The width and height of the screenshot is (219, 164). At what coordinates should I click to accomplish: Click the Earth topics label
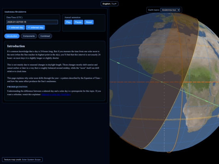154,10
